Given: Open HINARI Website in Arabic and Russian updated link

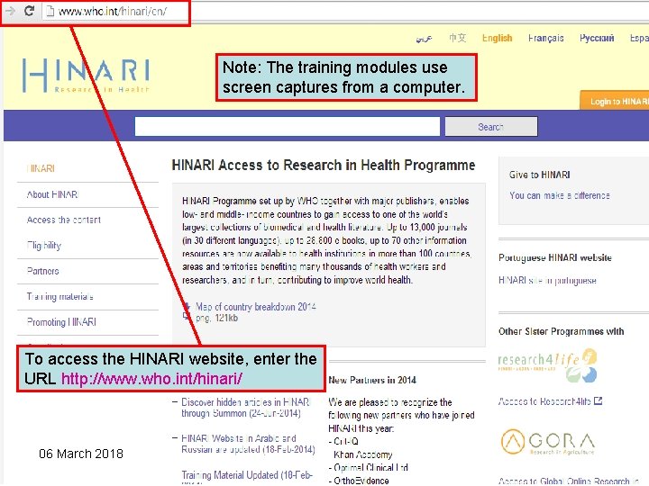Looking at the screenshot, I should point(248,444).
